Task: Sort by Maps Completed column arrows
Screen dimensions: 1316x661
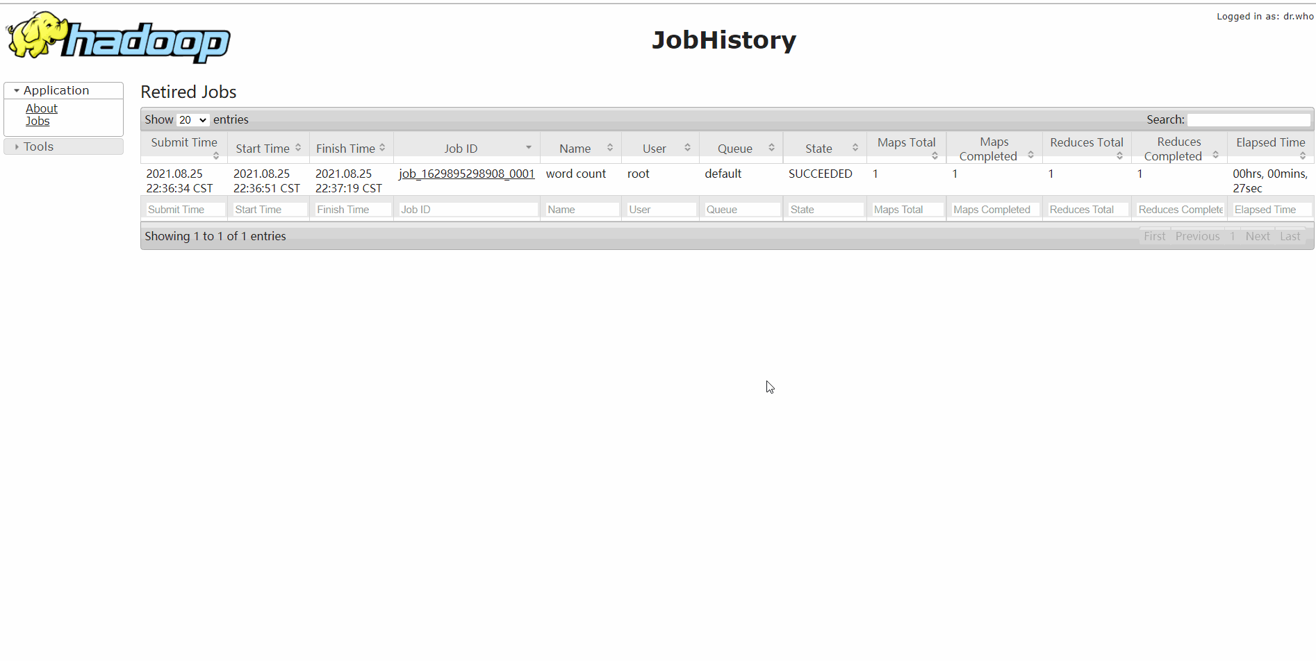Action: [1030, 155]
